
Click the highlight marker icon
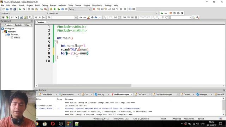point(88,17)
